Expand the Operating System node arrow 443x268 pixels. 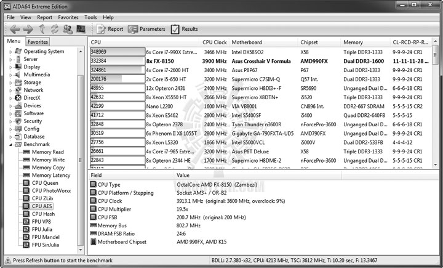point(10,52)
